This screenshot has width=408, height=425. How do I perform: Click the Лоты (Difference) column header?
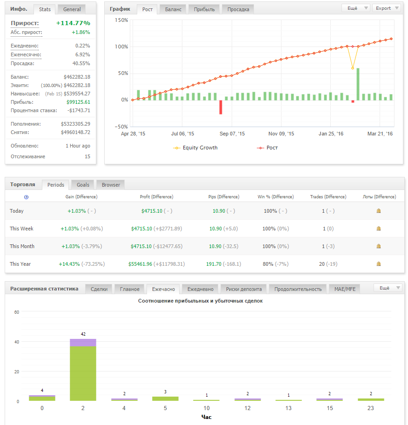[x=379, y=197]
